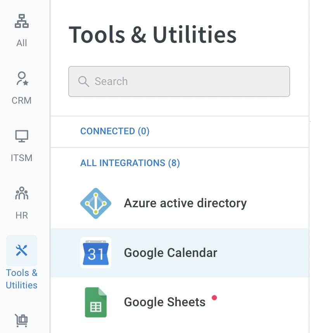Select the ITSM monitor icon
This screenshot has width=311, height=333.
coord(22,136)
